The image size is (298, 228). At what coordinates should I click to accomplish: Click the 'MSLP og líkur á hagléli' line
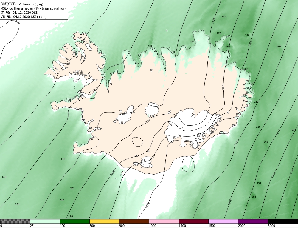coord(33,8)
